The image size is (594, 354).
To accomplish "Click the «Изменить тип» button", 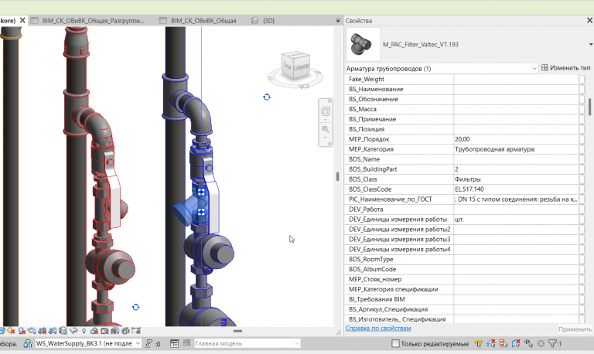I will pyautogui.click(x=566, y=68).
